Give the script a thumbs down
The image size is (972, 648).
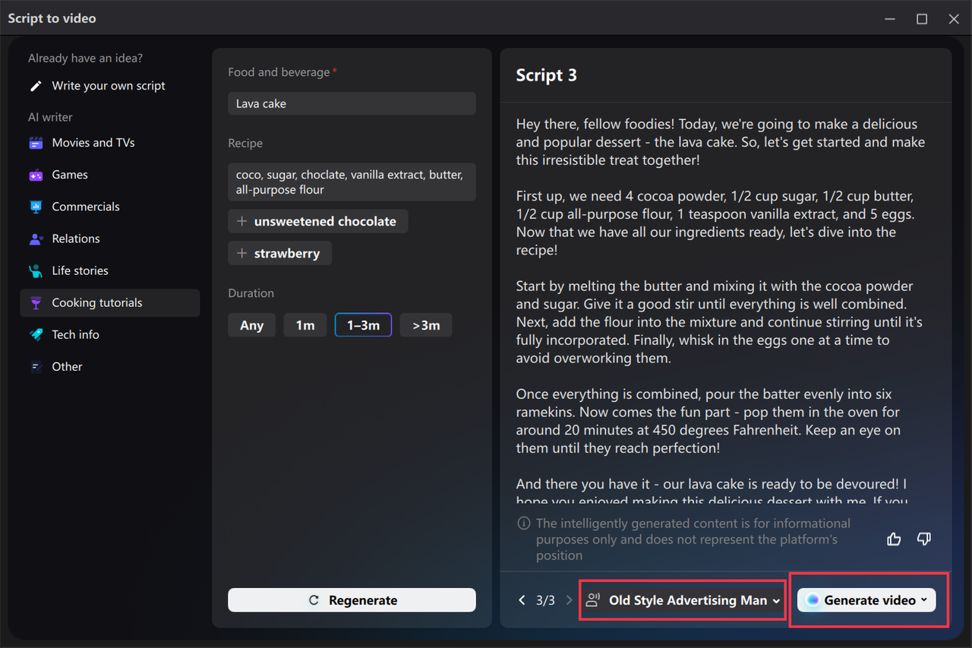[924, 539]
